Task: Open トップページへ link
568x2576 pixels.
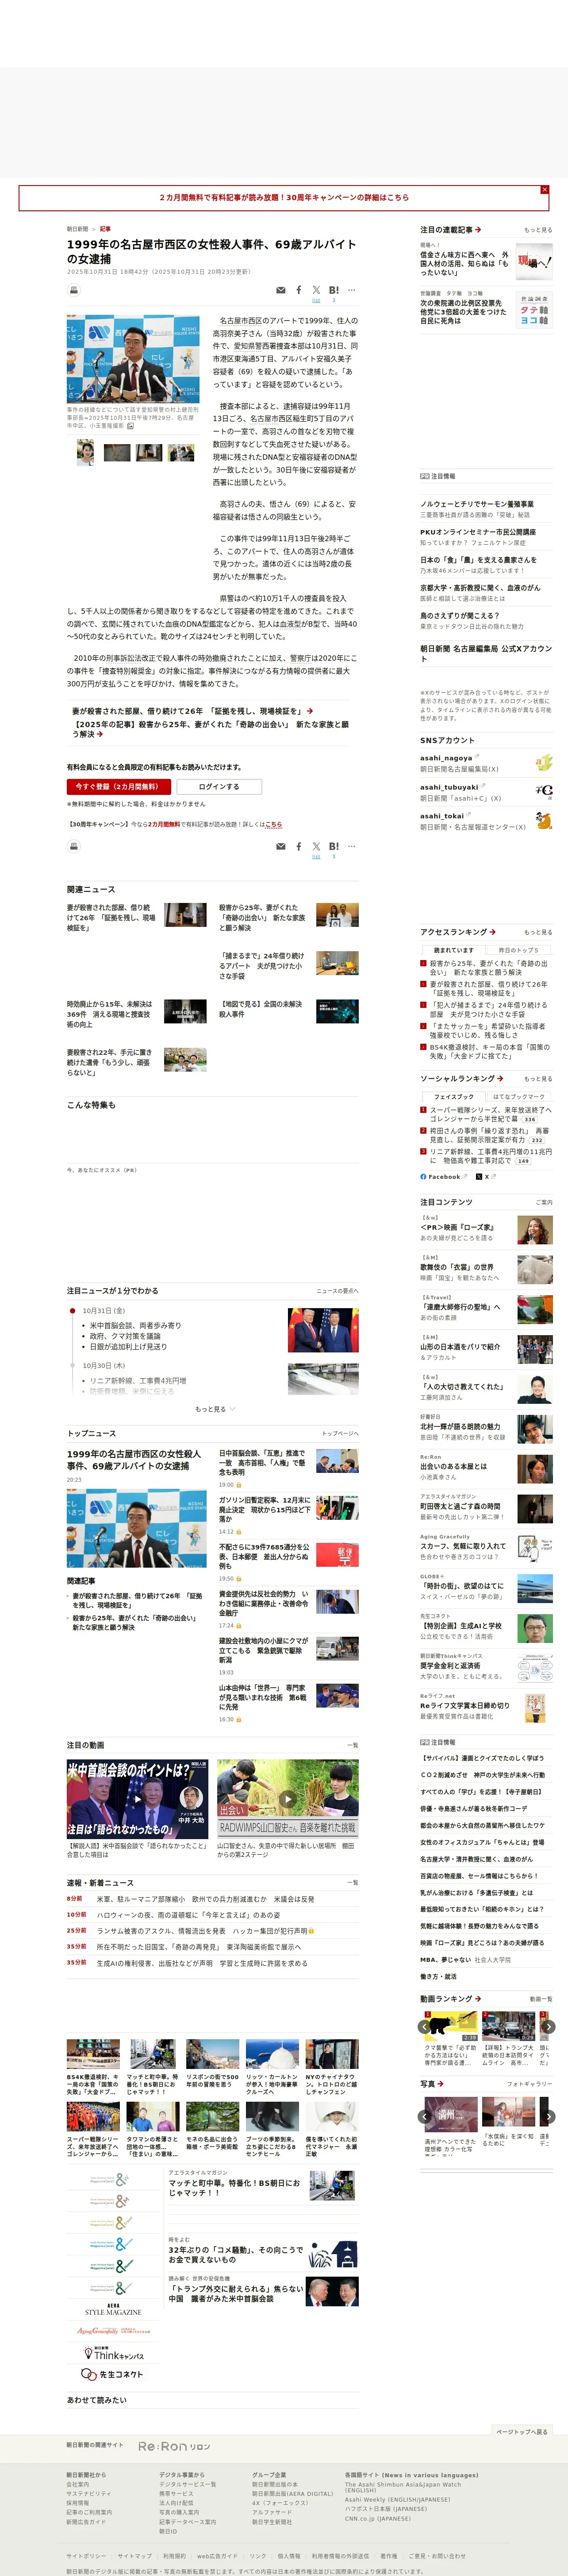Action: point(339,1433)
